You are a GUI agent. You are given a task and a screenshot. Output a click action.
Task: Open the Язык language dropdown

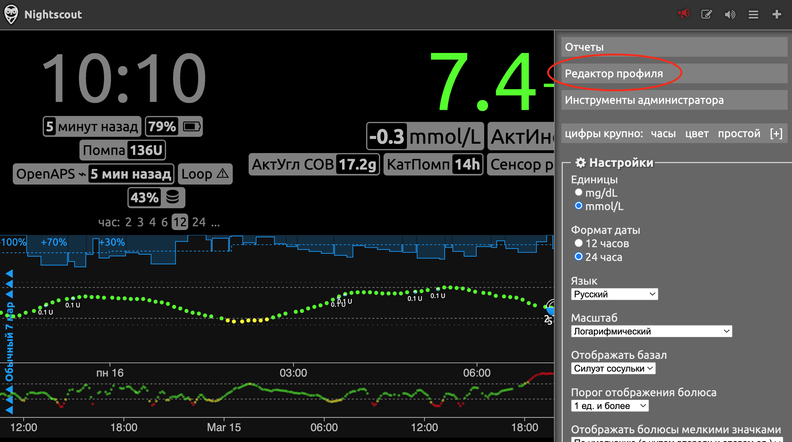(614, 294)
